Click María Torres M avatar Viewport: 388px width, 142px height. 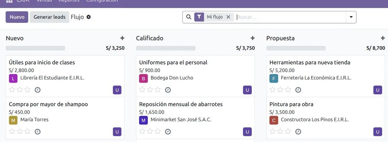coord(13,120)
